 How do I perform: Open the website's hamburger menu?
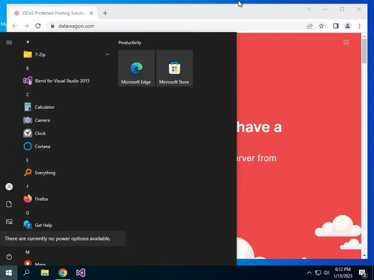tap(346, 42)
